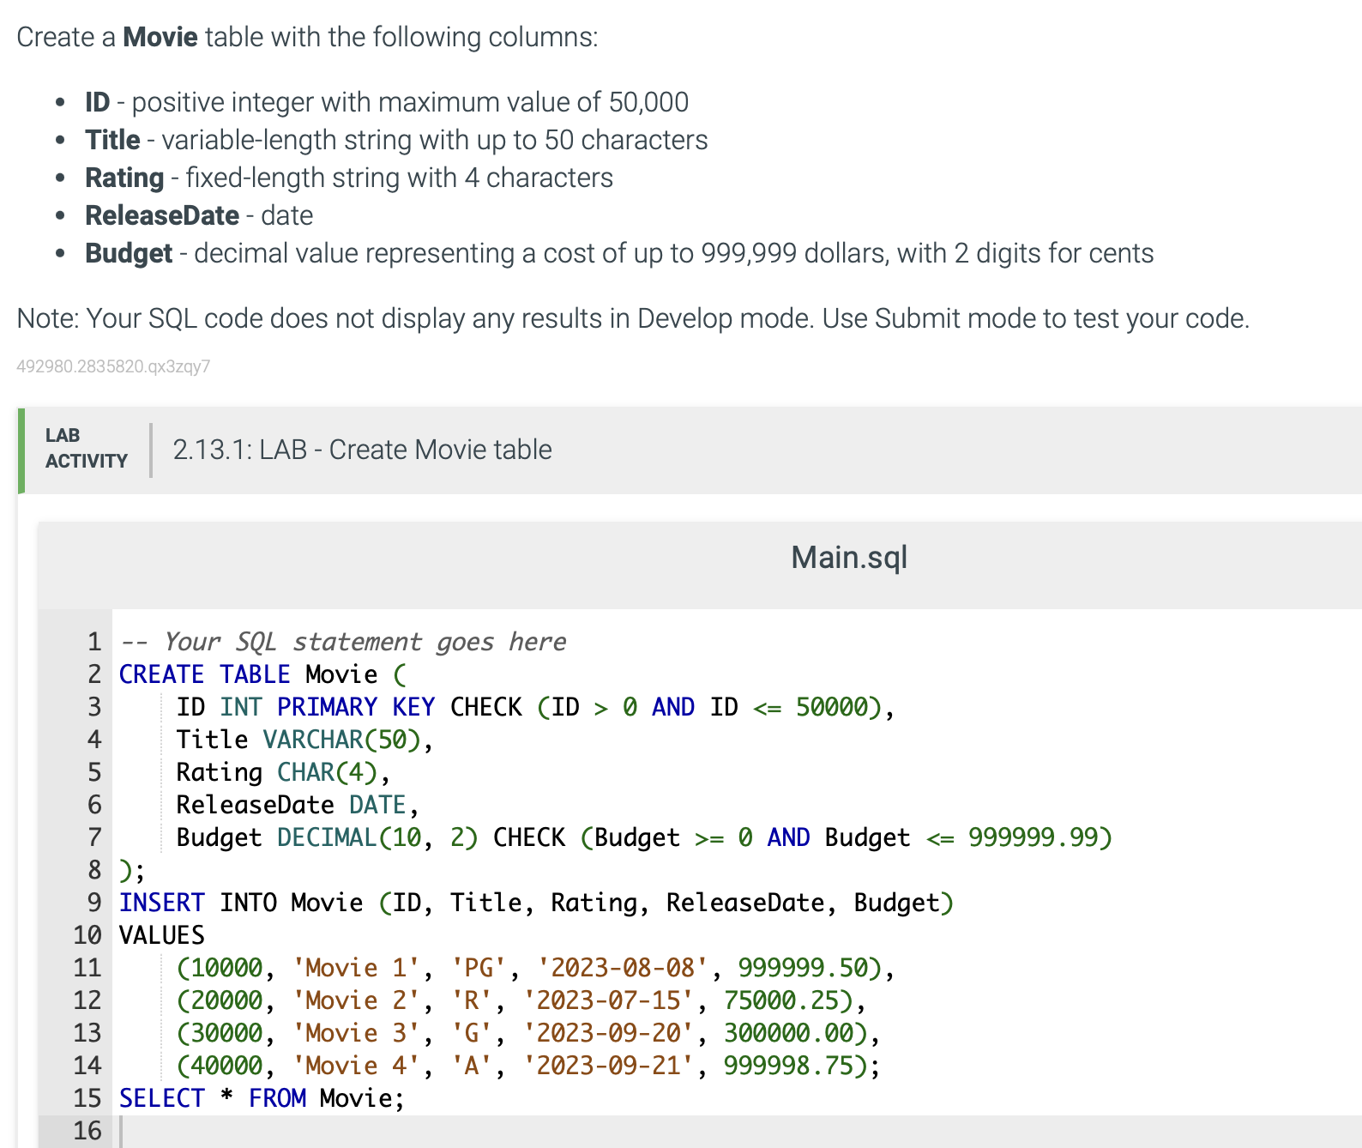
Task: Click the ID INT PRIMARY KEY code line
Action: click(x=535, y=707)
